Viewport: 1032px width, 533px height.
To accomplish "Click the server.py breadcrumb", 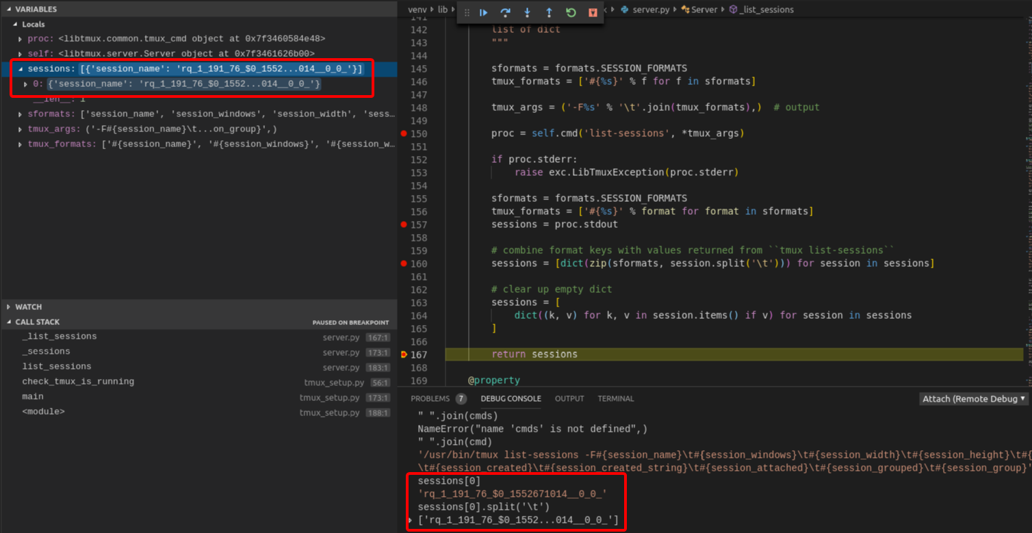I will tap(651, 10).
